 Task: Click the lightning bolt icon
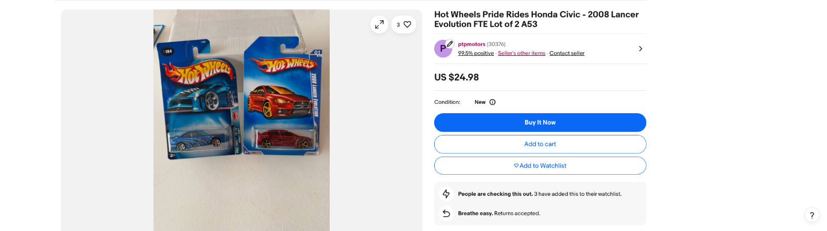(446, 194)
